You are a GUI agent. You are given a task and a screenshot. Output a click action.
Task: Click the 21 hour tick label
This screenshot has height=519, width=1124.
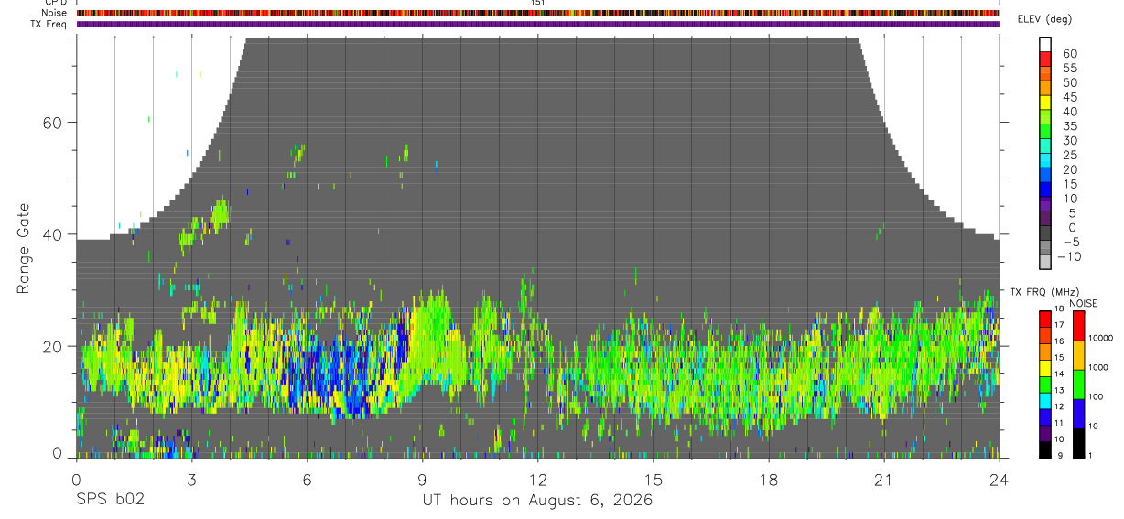884,480
